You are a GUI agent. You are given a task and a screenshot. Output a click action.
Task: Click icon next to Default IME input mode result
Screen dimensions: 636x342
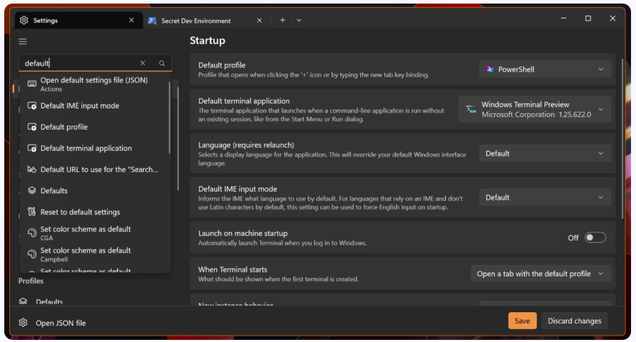(32, 106)
